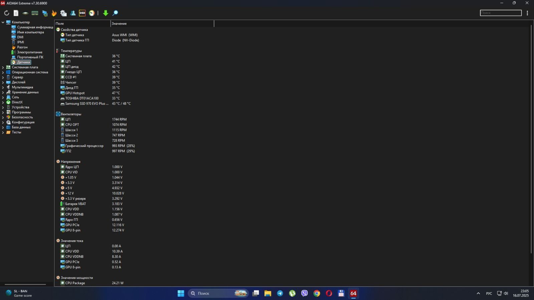Screen dimensions: 534x300
Task: Click the taskbar Поиск search box
Action: pyautogui.click(x=218, y=293)
